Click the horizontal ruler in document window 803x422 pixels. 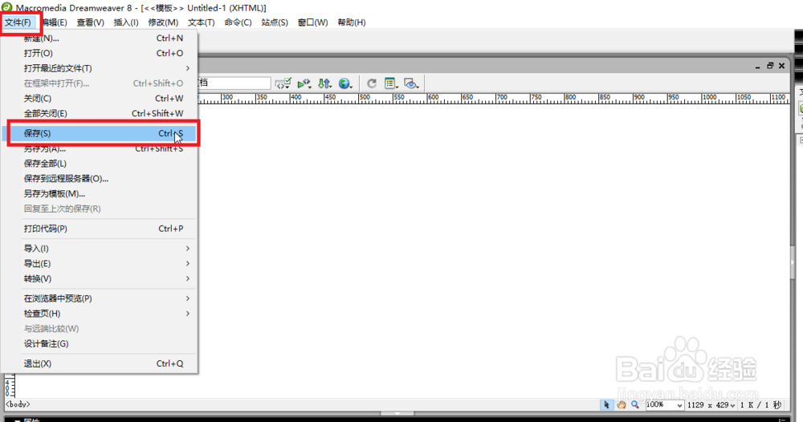(x=494, y=99)
